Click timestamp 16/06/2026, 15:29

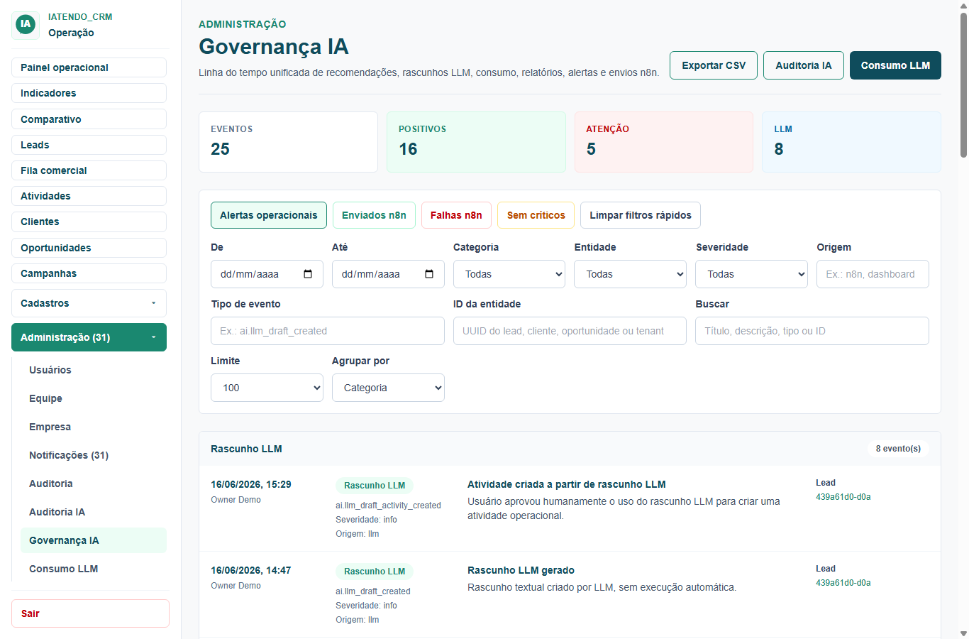pyautogui.click(x=251, y=484)
